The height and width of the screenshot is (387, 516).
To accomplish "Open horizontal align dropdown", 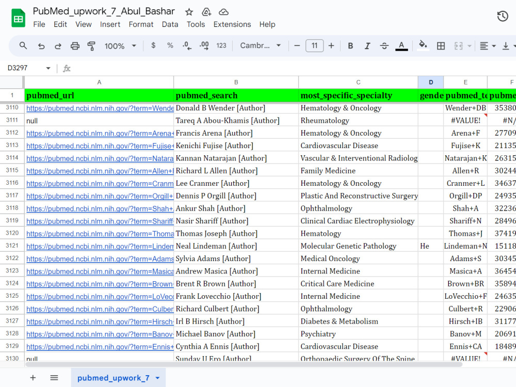I will coord(488,46).
